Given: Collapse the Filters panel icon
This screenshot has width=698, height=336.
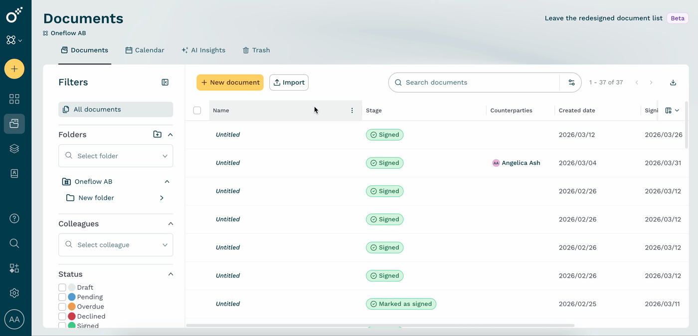Looking at the screenshot, I should 165,82.
